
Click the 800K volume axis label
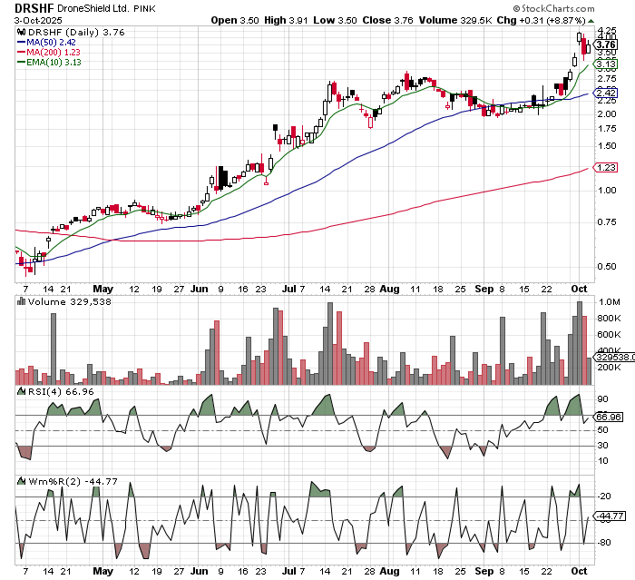click(609, 319)
